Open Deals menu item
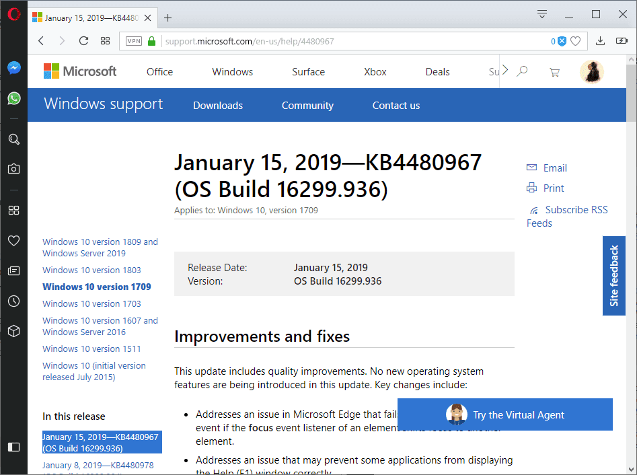The image size is (637, 475). click(x=437, y=72)
